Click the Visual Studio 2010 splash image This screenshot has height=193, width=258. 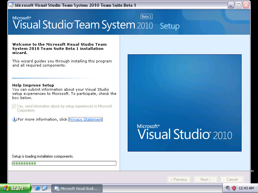click(184, 103)
